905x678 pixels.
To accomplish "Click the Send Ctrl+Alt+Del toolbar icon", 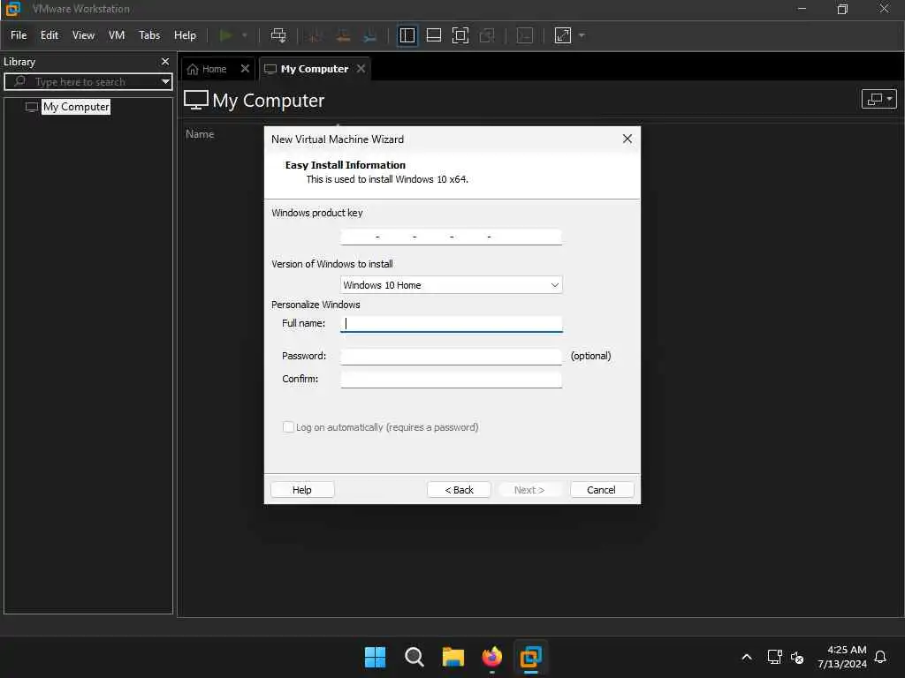I will tap(278, 35).
